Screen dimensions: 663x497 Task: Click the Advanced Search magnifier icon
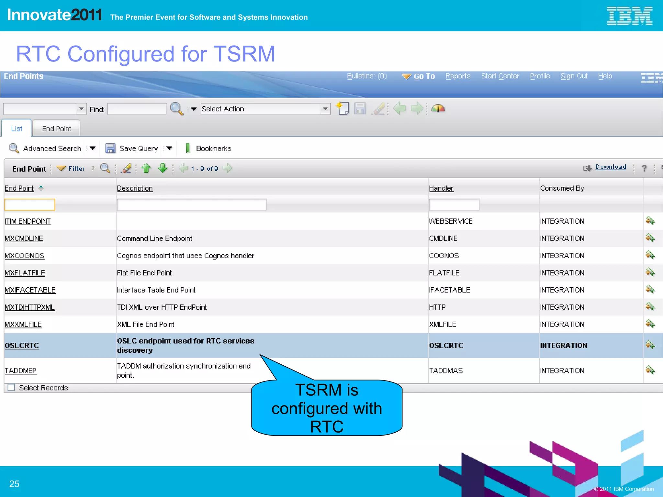[x=14, y=148]
